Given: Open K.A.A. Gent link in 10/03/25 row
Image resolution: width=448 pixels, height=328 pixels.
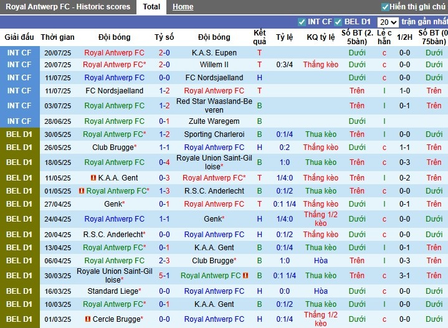Looking at the screenshot, I should pyautogui.click(x=214, y=304).
